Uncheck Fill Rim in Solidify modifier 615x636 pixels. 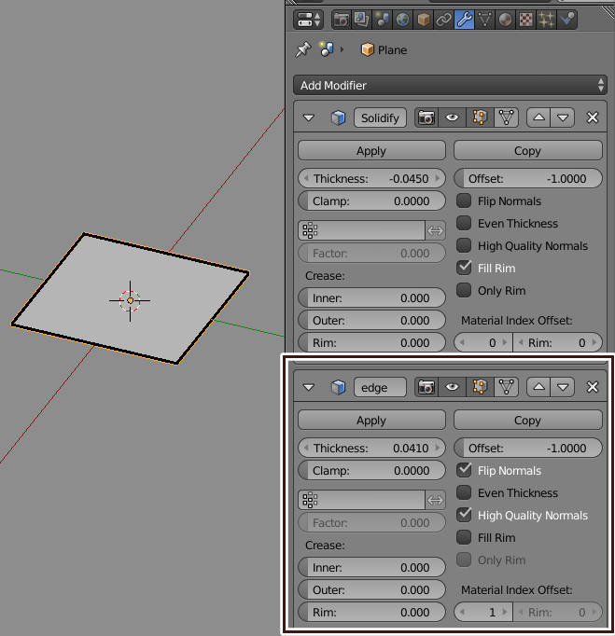click(464, 268)
